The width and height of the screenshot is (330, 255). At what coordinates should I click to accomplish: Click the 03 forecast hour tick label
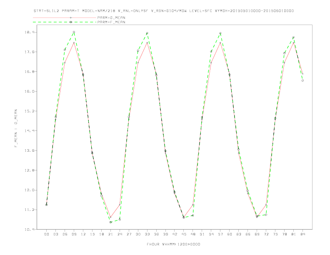click(x=55, y=234)
